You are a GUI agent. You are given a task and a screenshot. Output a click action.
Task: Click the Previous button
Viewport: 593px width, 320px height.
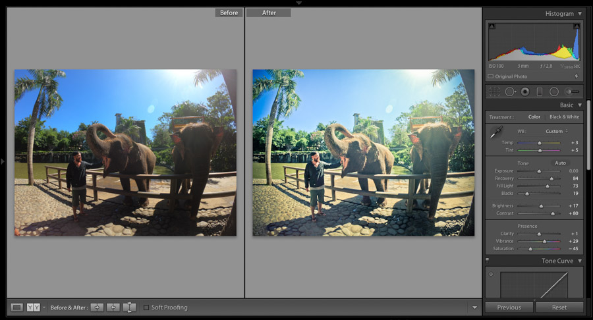[509, 307]
